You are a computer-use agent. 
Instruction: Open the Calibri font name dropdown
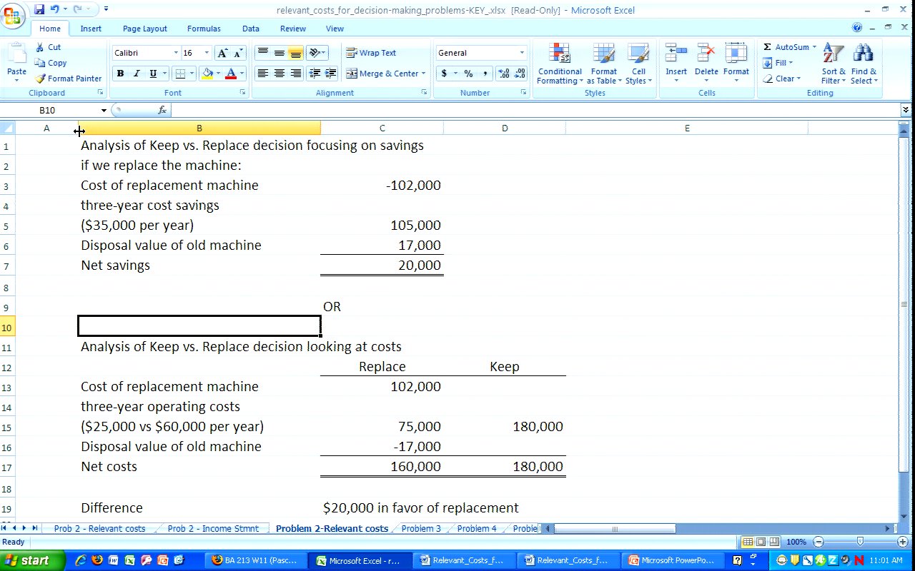[x=176, y=53]
